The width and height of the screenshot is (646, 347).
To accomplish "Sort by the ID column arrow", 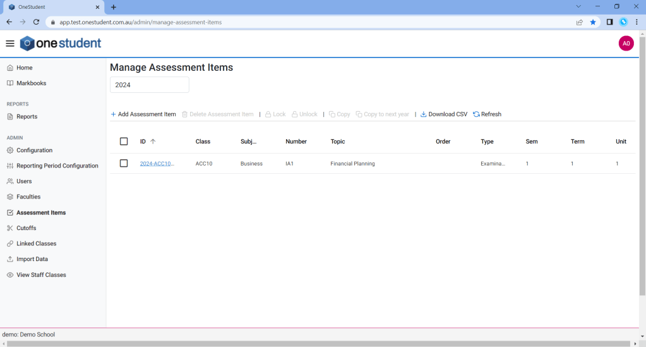I will coord(153,142).
